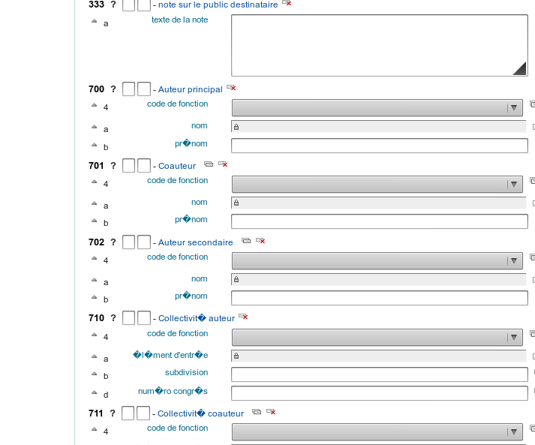Repeat the 702 Auteur secondaire tag
This screenshot has height=445, width=535.
(x=246, y=241)
